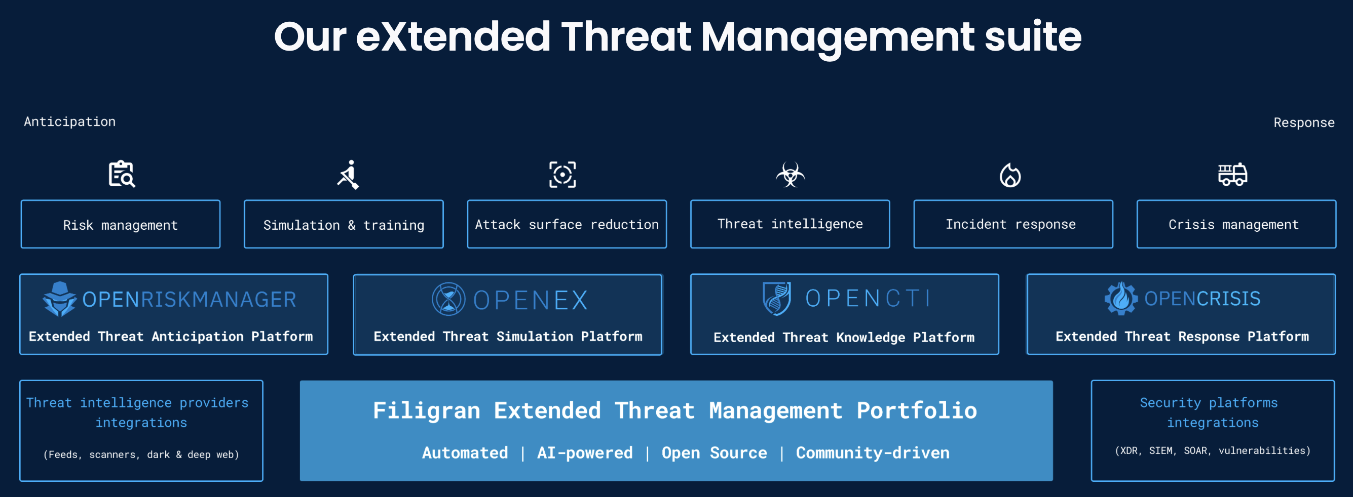
Task: Open Threat intelligence providers integrations panel
Action: click(x=141, y=431)
